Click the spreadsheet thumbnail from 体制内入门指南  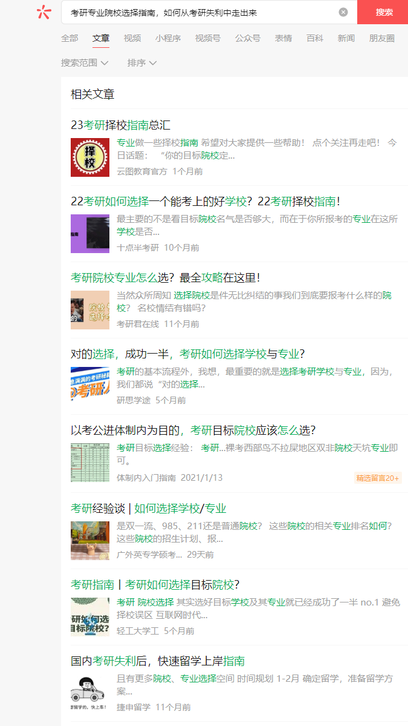90,463
